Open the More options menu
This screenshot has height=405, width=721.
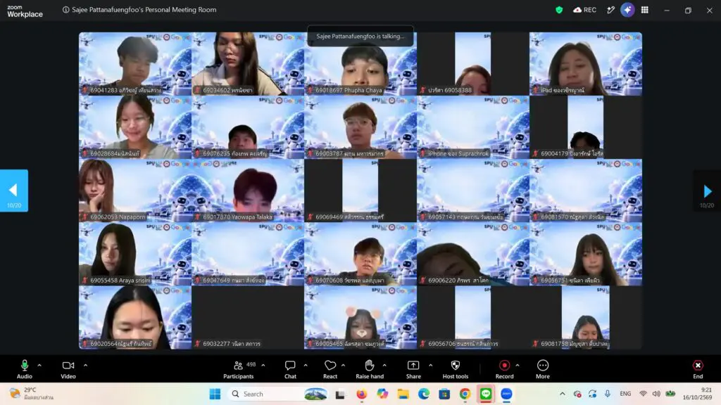(x=543, y=369)
